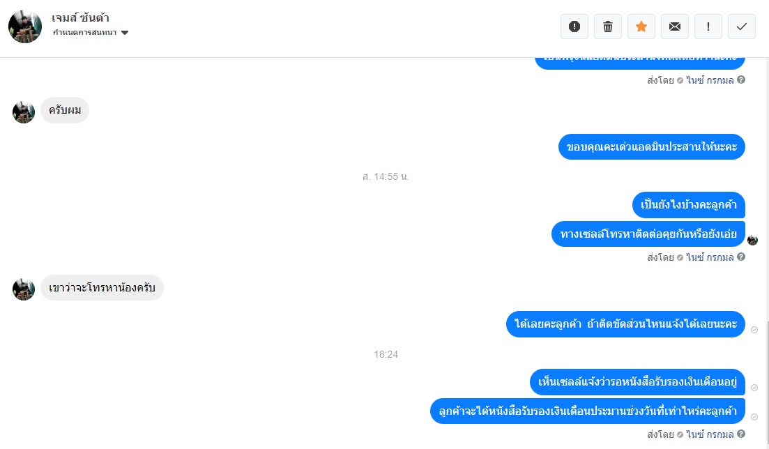The image size is (769, 449).
Task: Click the small seen-by avatar beside ทางเซลล์โทรหา bubble
Action: pyautogui.click(x=753, y=240)
